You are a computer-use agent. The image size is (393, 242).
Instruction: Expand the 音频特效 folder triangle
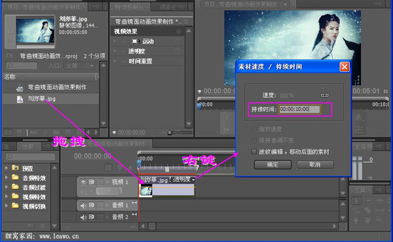coord(7,178)
